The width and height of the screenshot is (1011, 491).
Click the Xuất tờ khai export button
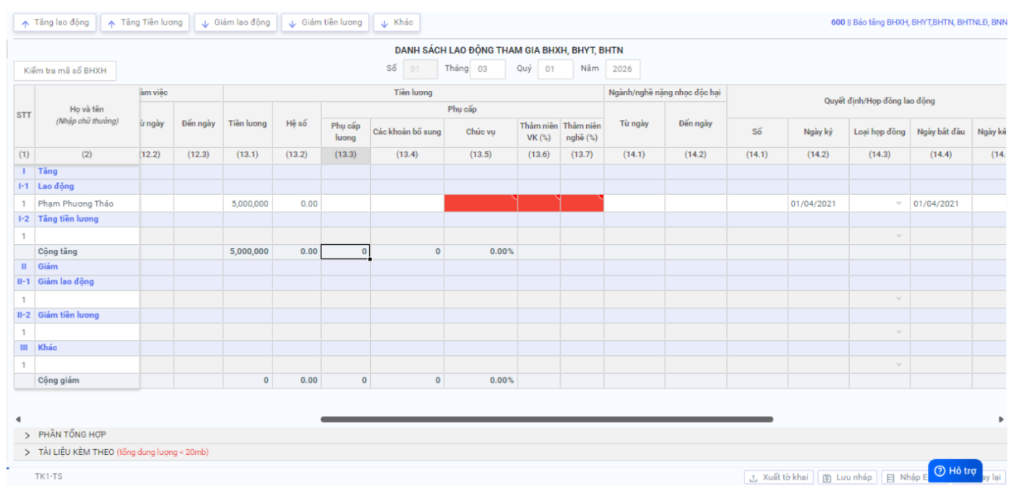tap(778, 477)
